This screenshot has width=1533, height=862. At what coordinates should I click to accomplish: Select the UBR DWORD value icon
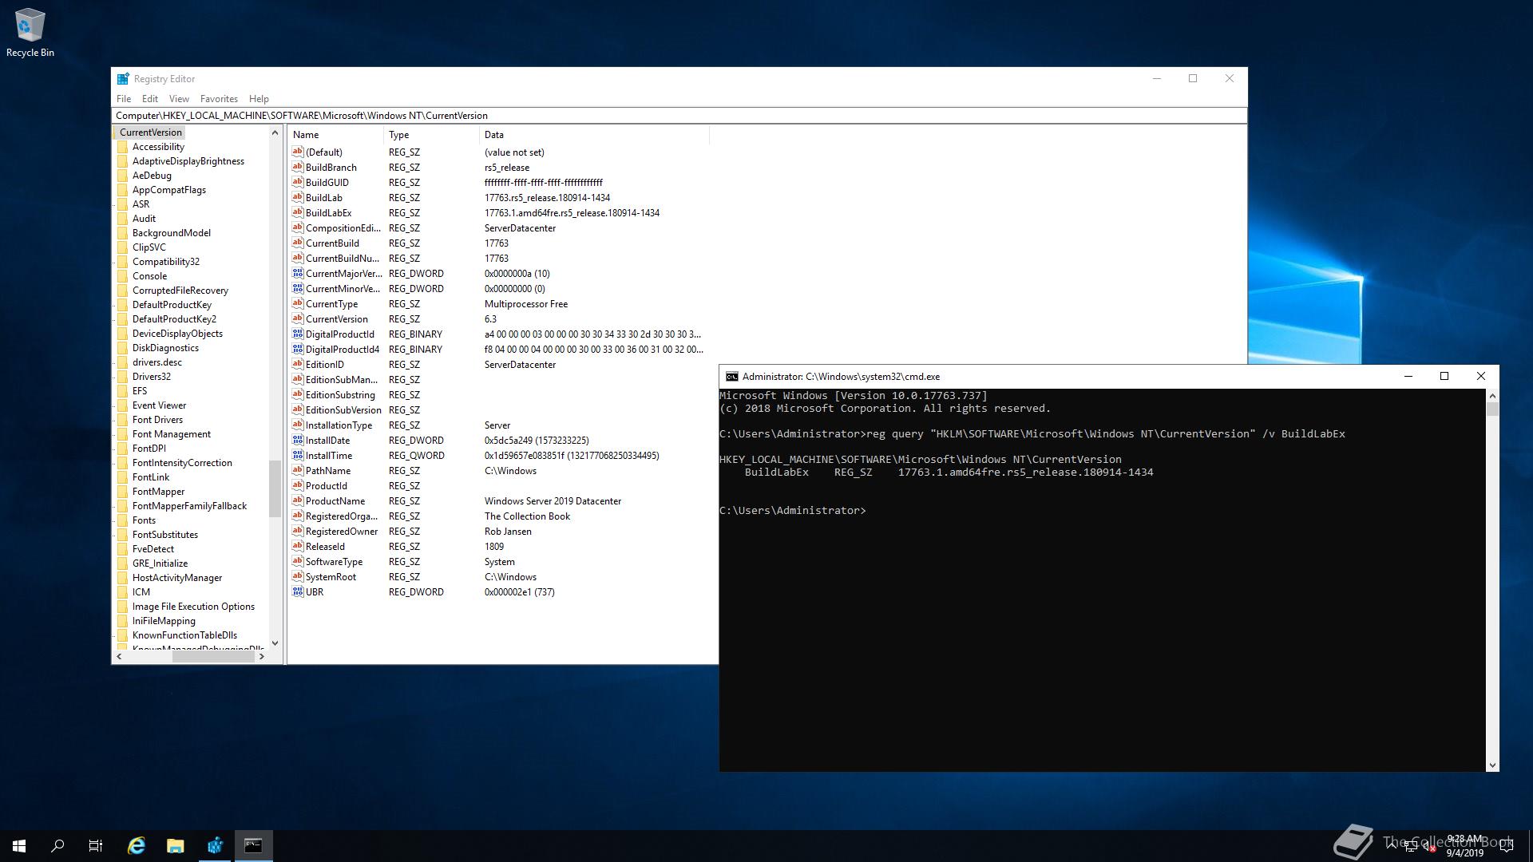298,591
